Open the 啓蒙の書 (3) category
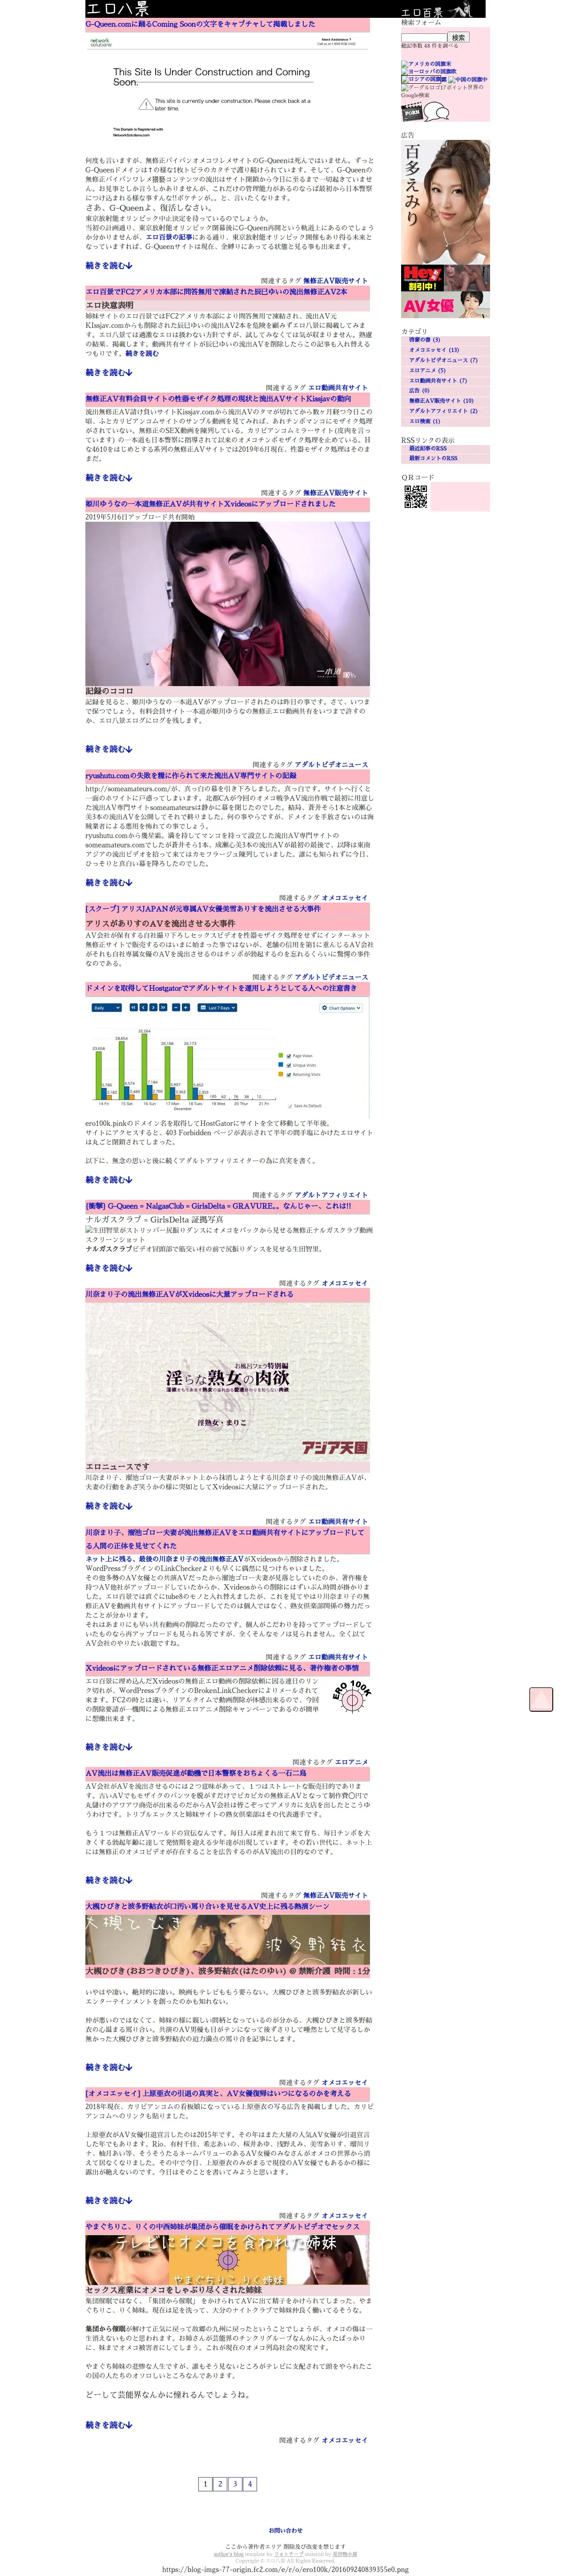Image resolution: width=571 pixels, height=2576 pixels. (x=424, y=340)
